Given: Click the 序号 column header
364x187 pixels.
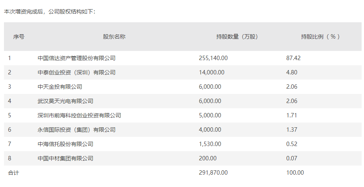Looking at the screenshot, I should click(x=19, y=37).
